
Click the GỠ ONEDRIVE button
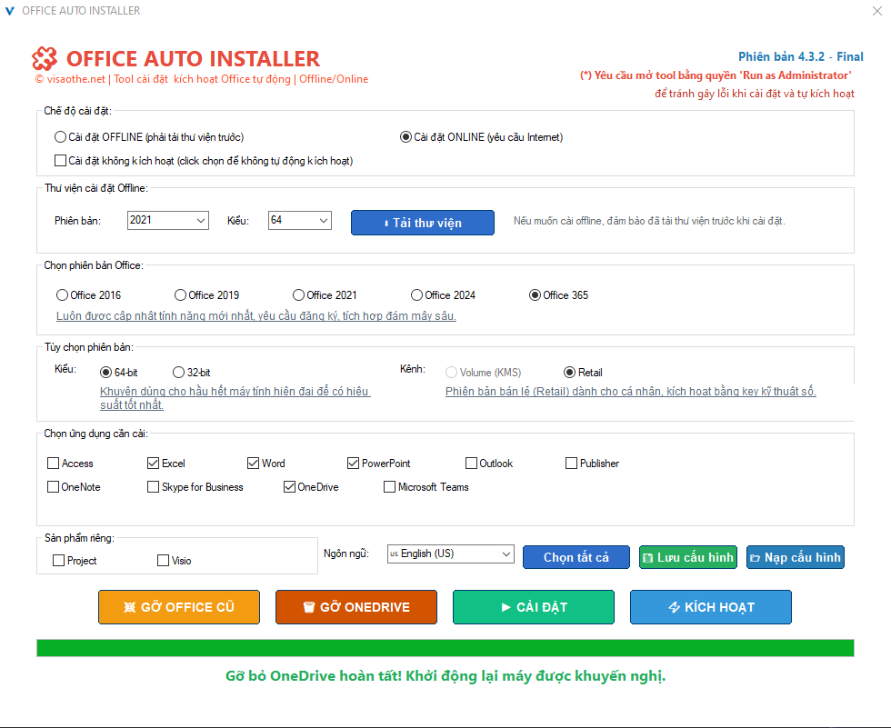click(x=356, y=607)
